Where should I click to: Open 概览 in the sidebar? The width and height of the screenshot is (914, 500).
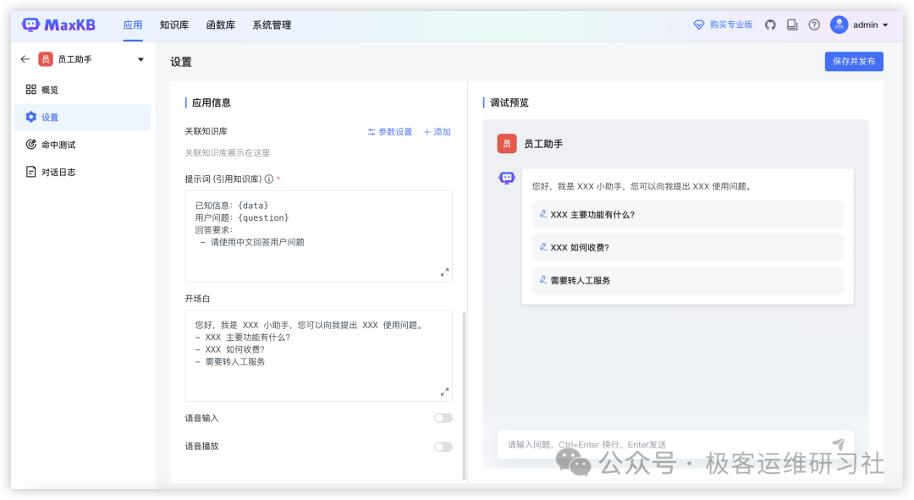tap(82, 90)
